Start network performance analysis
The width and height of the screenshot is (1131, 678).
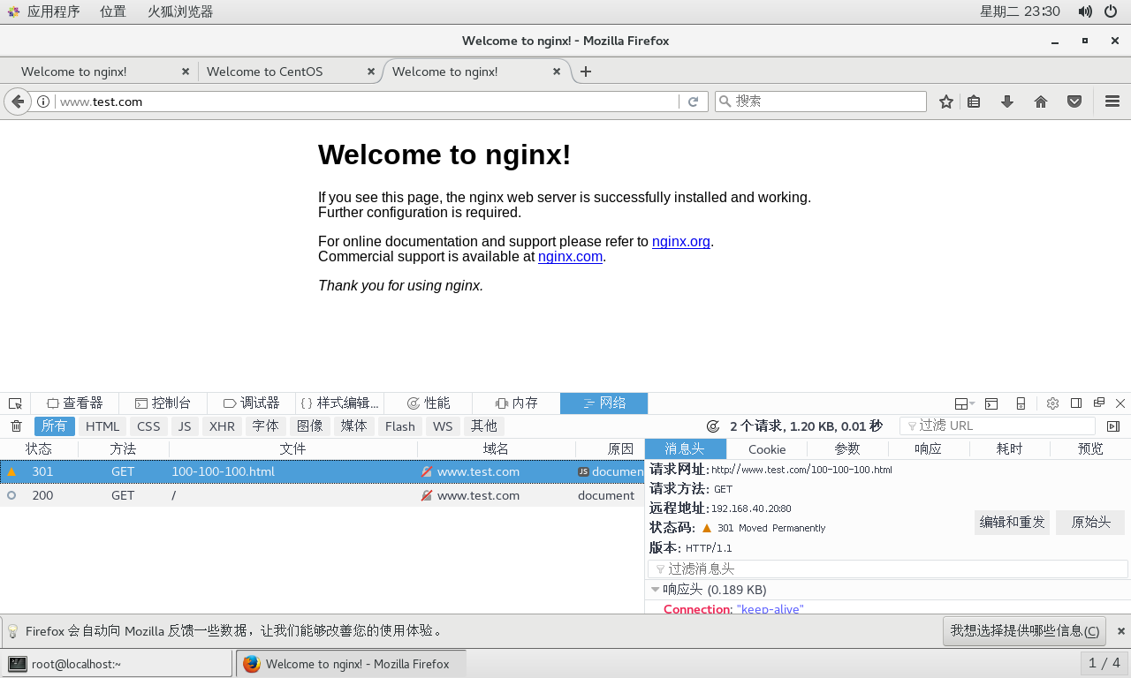pos(713,426)
